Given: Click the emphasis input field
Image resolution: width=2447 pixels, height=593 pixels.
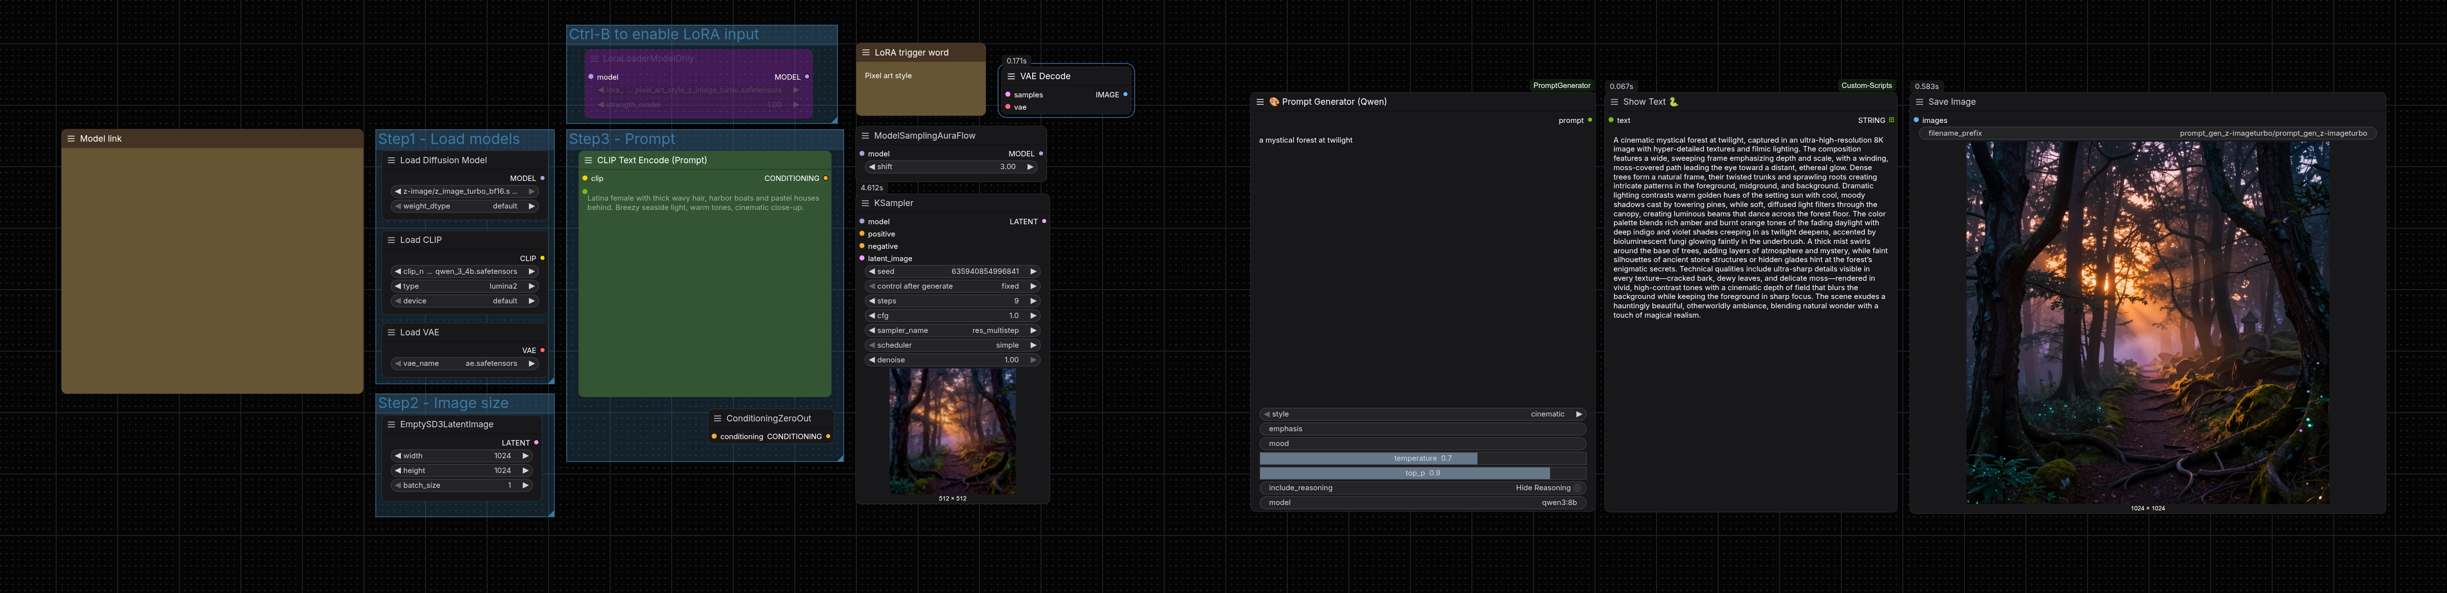Looking at the screenshot, I should pos(1422,429).
